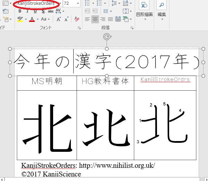The height and width of the screenshot is (181, 208).
Task: Click stroke-order 北 character cell
Action: pyautogui.click(x=165, y=125)
